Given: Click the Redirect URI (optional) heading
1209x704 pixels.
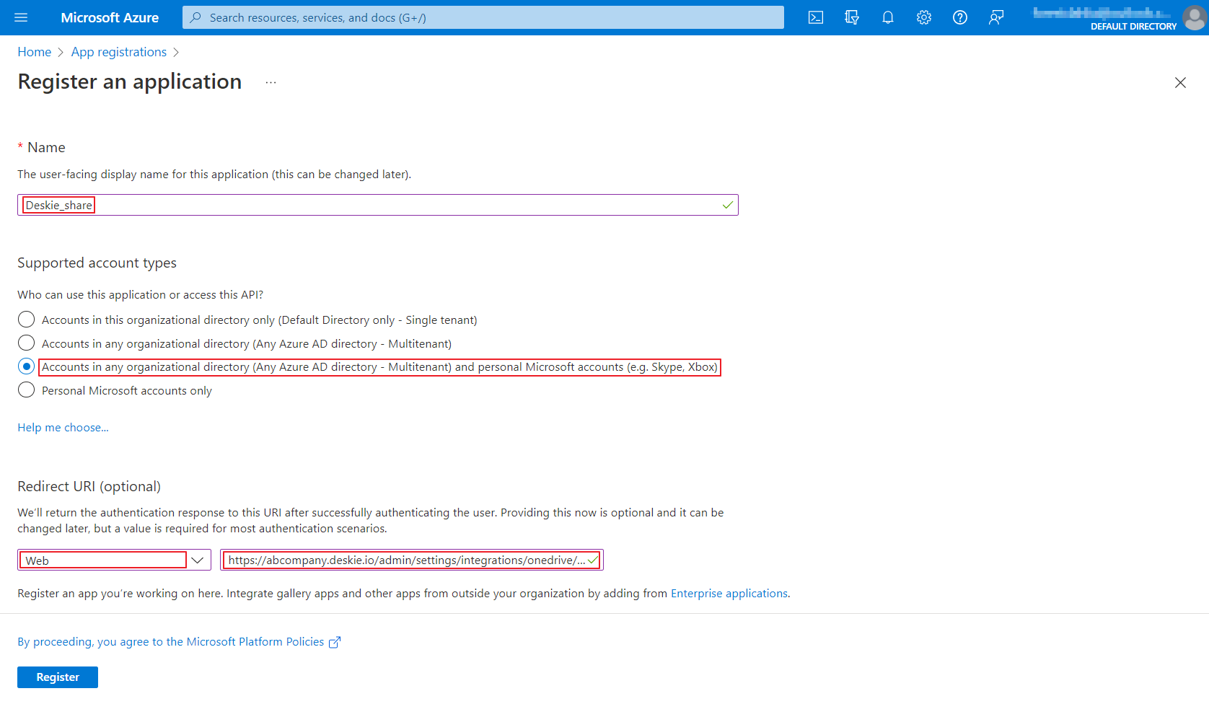Looking at the screenshot, I should 89,487.
